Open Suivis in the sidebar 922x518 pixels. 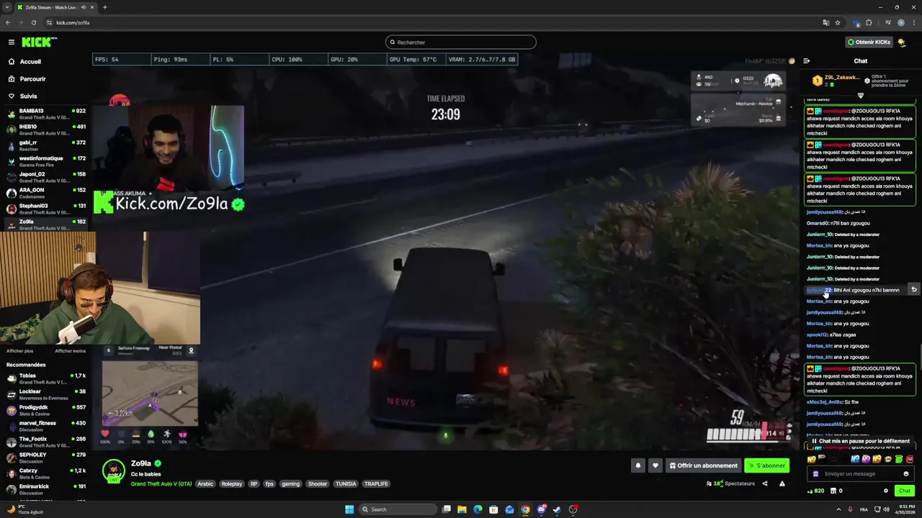(28, 96)
